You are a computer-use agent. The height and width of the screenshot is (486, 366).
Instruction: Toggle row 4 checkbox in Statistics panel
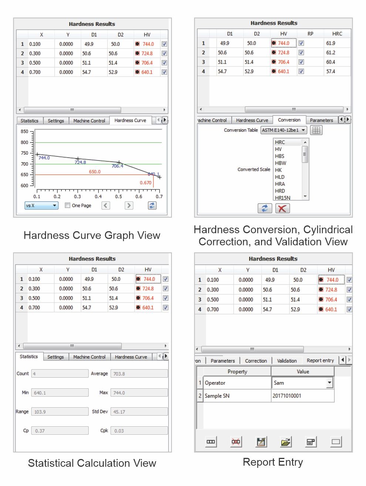click(166, 308)
